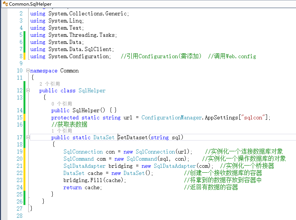The image size is (296, 220).
Task: Click 'System.Linq' on line 3
Action: click(65, 21)
